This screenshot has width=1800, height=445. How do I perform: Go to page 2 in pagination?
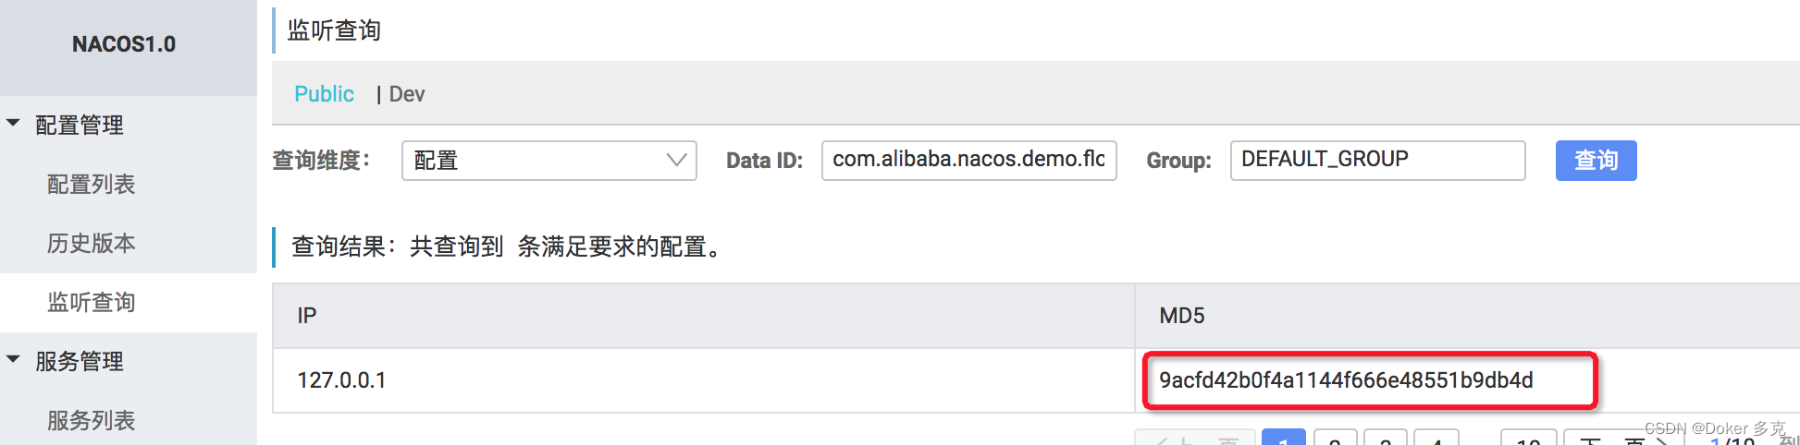point(1335,439)
